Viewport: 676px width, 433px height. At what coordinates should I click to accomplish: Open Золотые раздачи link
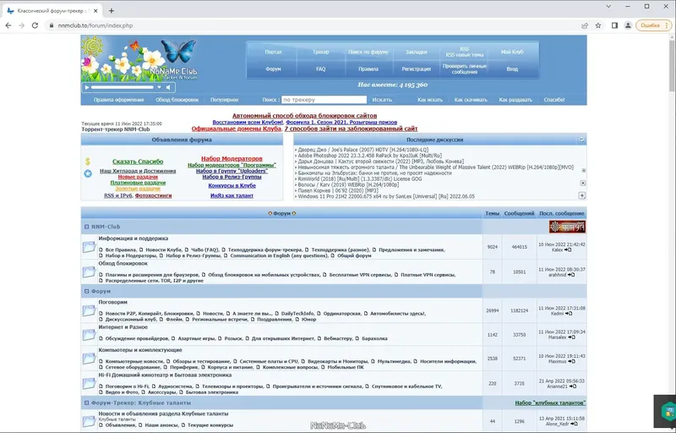[x=138, y=189]
